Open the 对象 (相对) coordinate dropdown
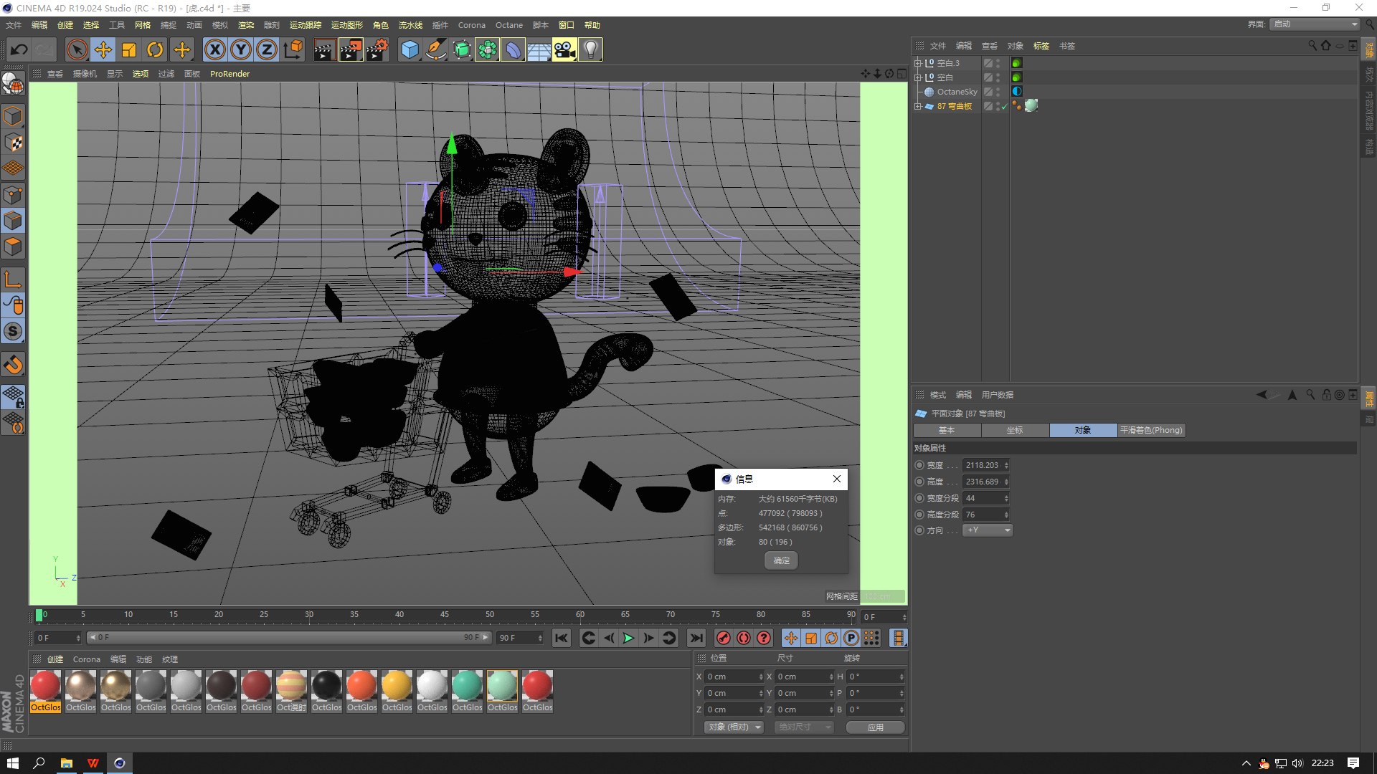 734,727
